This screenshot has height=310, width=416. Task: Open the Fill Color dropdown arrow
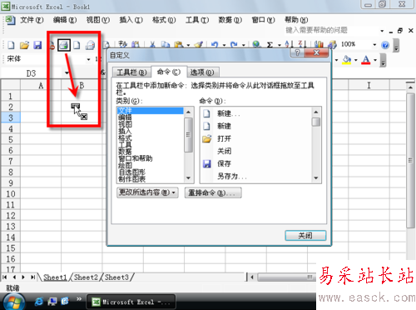pos(356,60)
